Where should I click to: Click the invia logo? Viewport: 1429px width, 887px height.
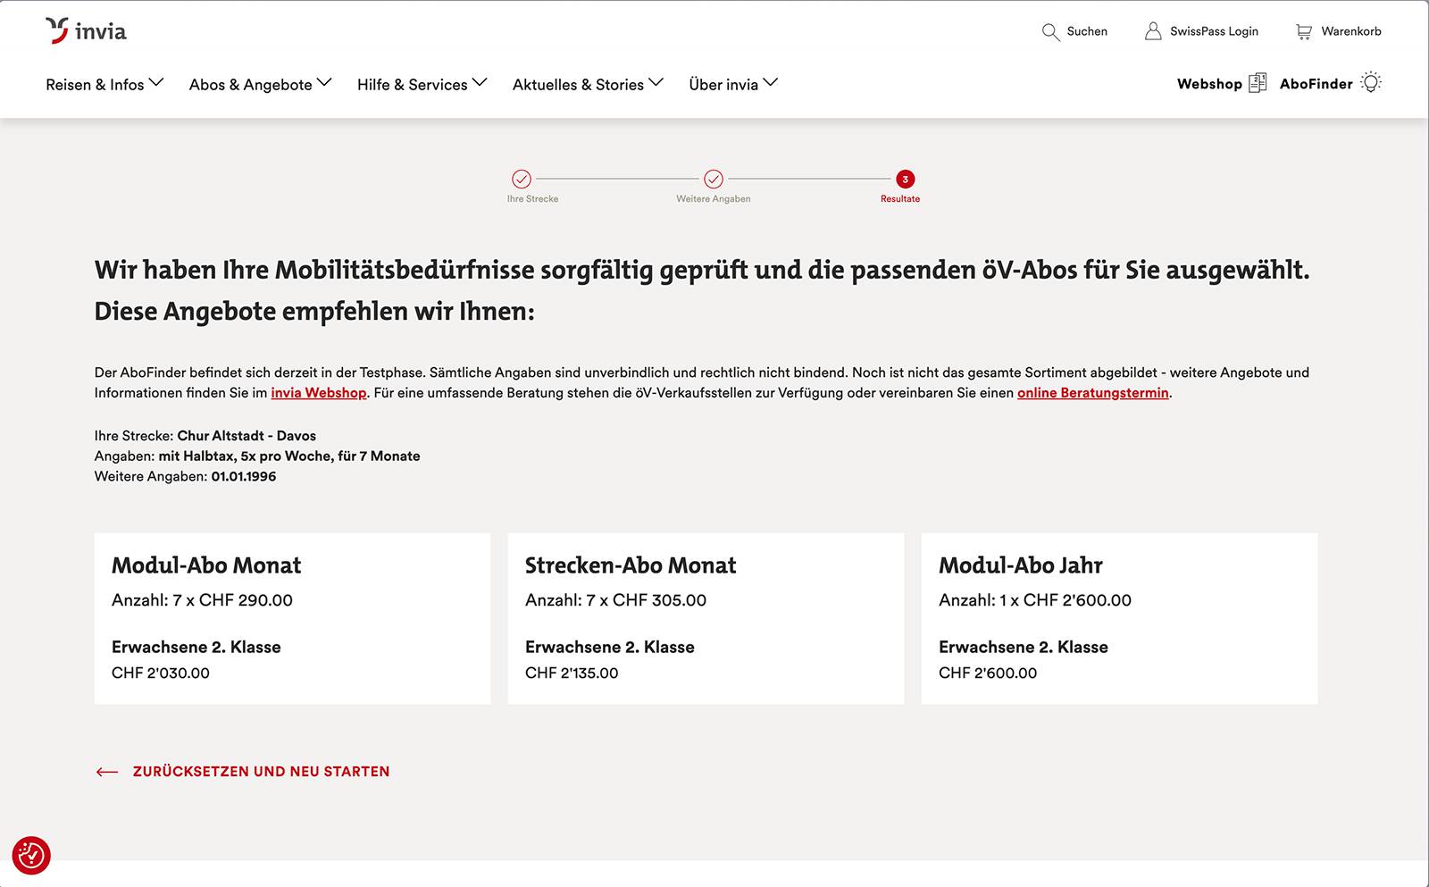click(86, 30)
